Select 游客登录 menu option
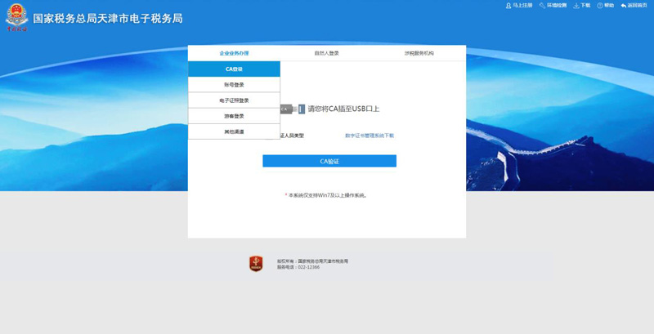The image size is (654, 334). 234,116
